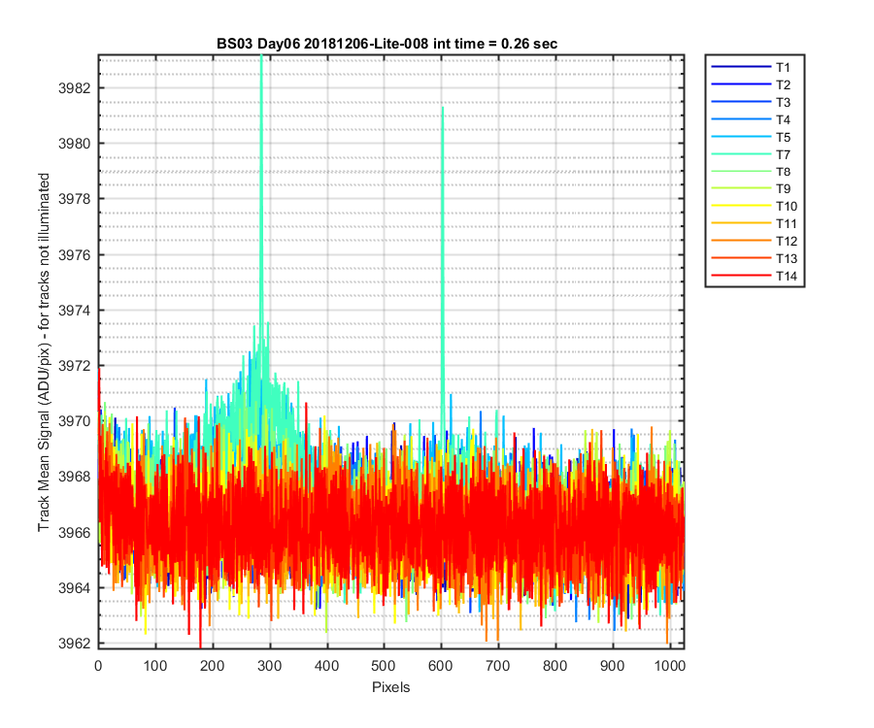874x728 pixels.
Task: Click x-axis tick value 500
Action: click(x=384, y=666)
